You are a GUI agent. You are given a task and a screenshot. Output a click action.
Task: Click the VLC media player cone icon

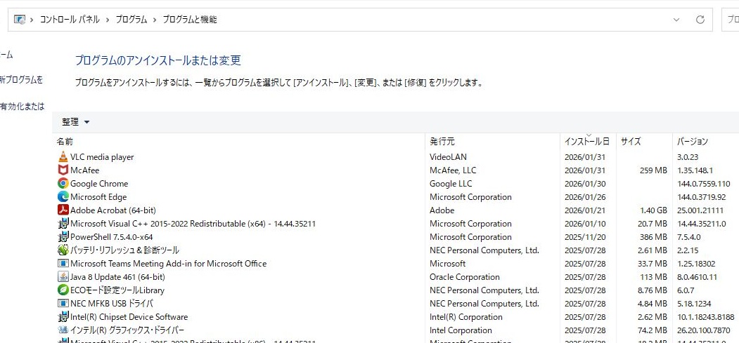tap(63, 157)
